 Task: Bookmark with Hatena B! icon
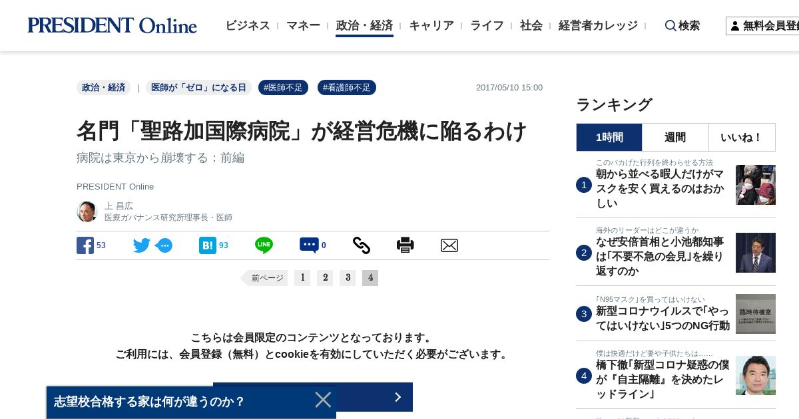coord(208,245)
